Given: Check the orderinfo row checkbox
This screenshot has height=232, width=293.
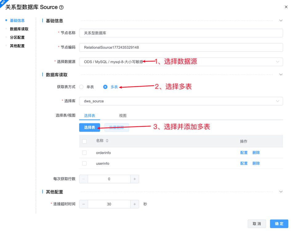Looking at the screenshot, I should pyautogui.click(x=84, y=153).
